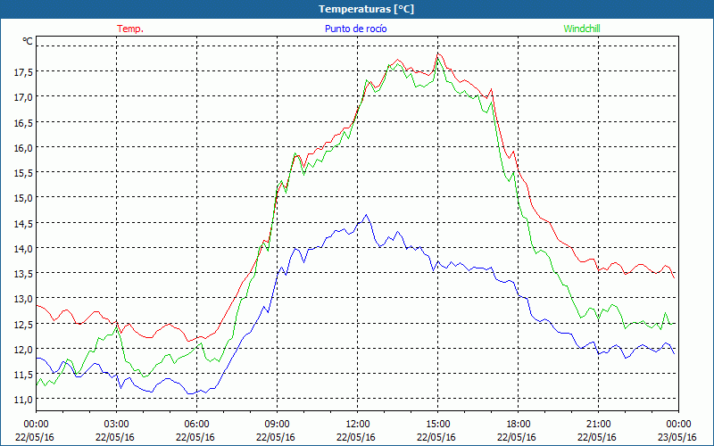Click the blue dew point peak after 12:00
The width and height of the screenshot is (714, 446).
pyautogui.click(x=366, y=215)
